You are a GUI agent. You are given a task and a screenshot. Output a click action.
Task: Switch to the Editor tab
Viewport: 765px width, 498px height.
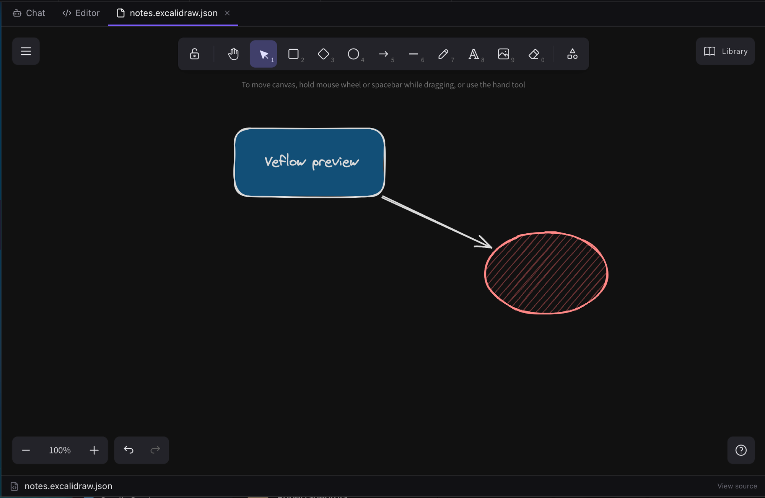(x=81, y=13)
